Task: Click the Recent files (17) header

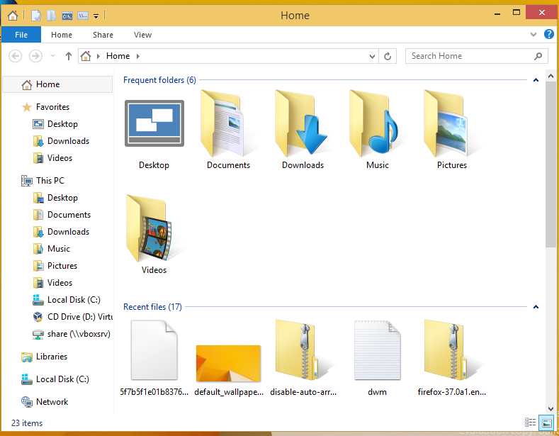Action: pyautogui.click(x=152, y=307)
